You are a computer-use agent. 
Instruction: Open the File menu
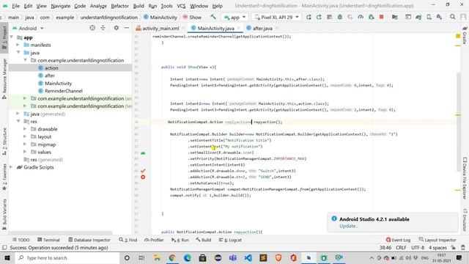point(15,6)
